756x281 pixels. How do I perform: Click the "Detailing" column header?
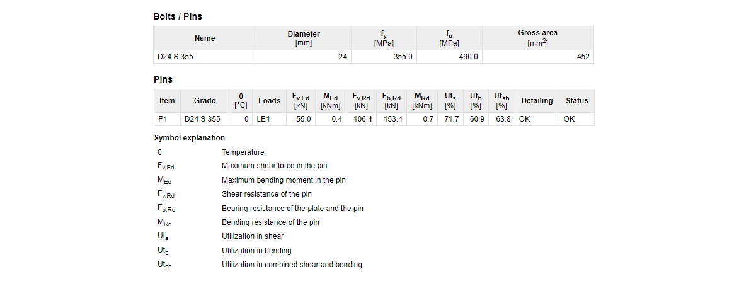tap(537, 101)
